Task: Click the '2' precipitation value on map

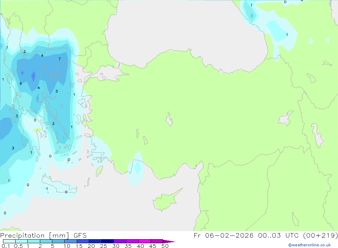Action: pos(25,51)
